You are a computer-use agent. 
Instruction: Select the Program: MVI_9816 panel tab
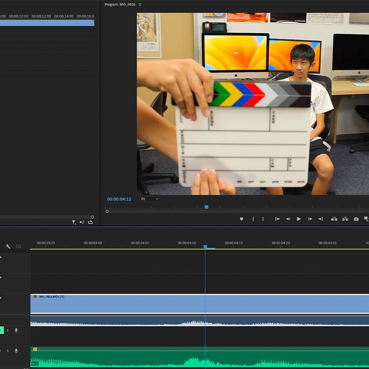[x=120, y=5]
